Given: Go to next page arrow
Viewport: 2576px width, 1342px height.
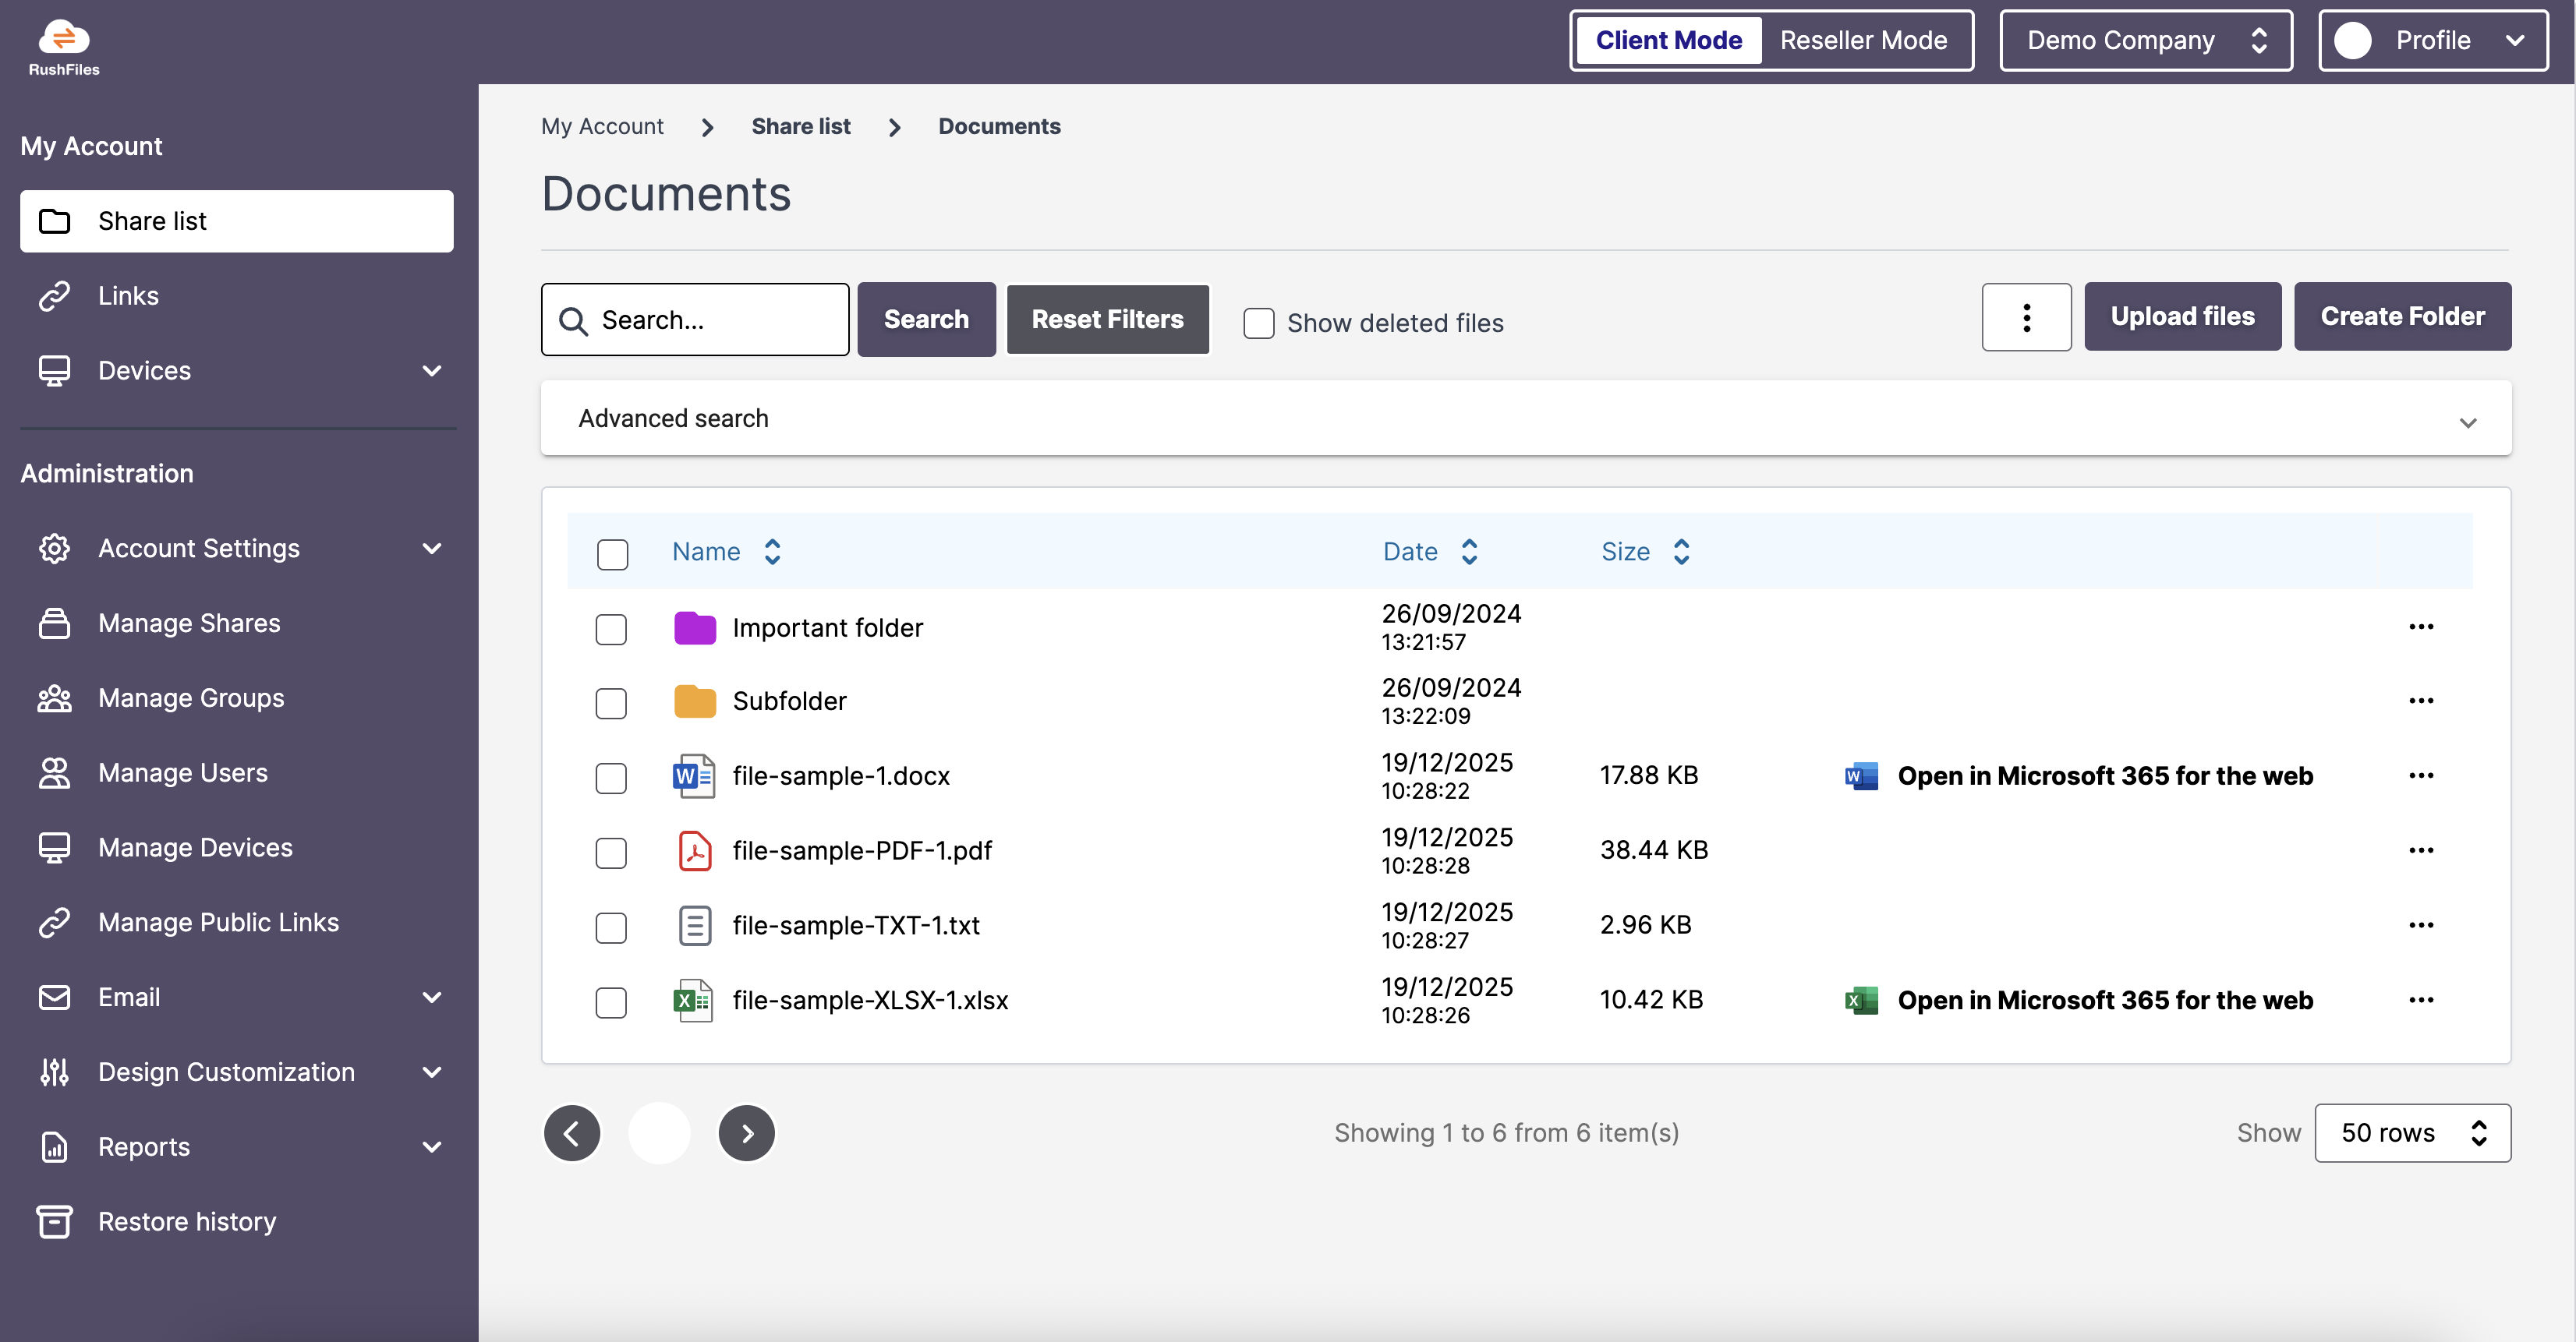Looking at the screenshot, I should (x=746, y=1133).
